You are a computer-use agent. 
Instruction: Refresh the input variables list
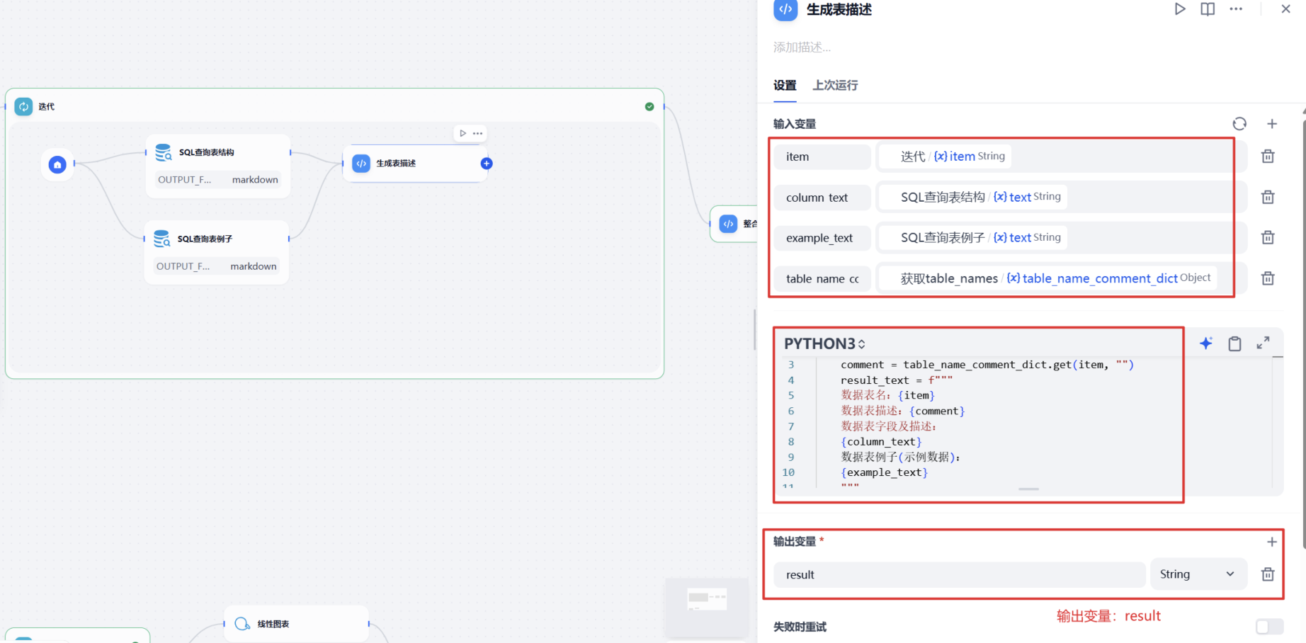pyautogui.click(x=1239, y=124)
